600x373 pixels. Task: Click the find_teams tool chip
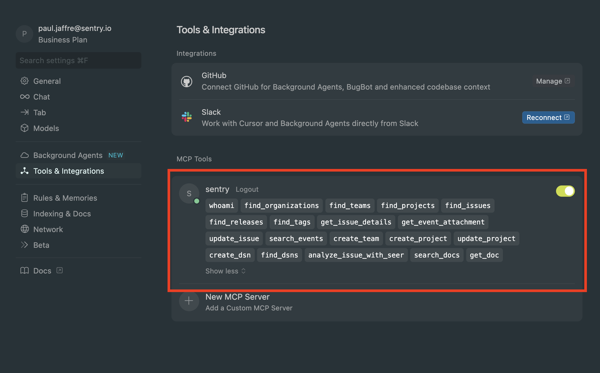pos(350,205)
